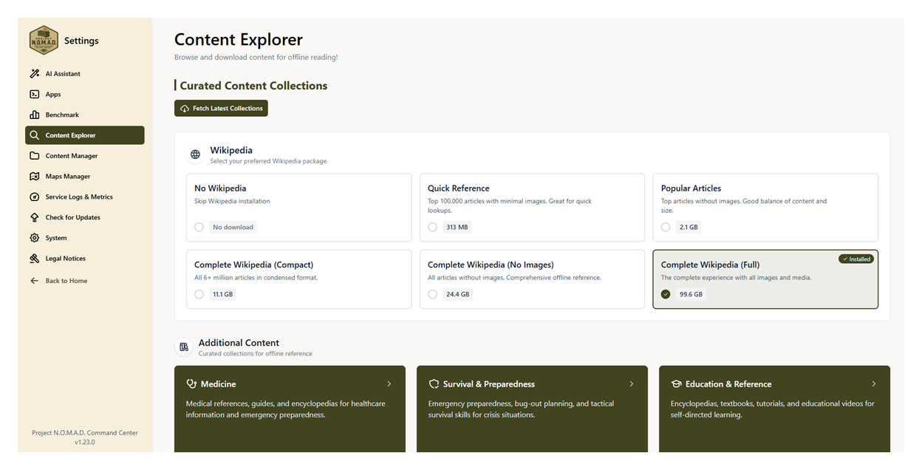Select Complete Wikipedia (Compact) radio button
The width and height of the screenshot is (922, 470).
(199, 294)
